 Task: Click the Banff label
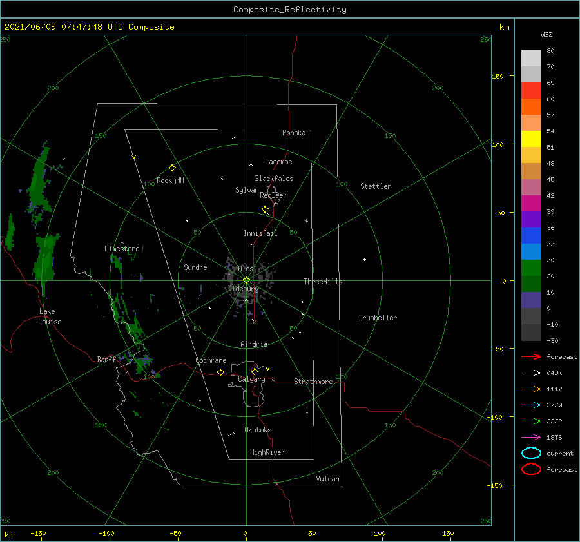pos(106,359)
